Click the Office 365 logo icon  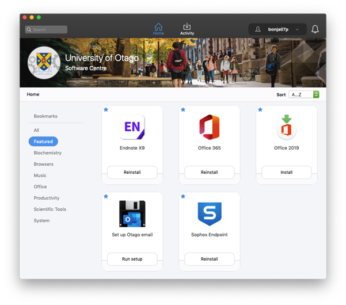click(x=209, y=127)
